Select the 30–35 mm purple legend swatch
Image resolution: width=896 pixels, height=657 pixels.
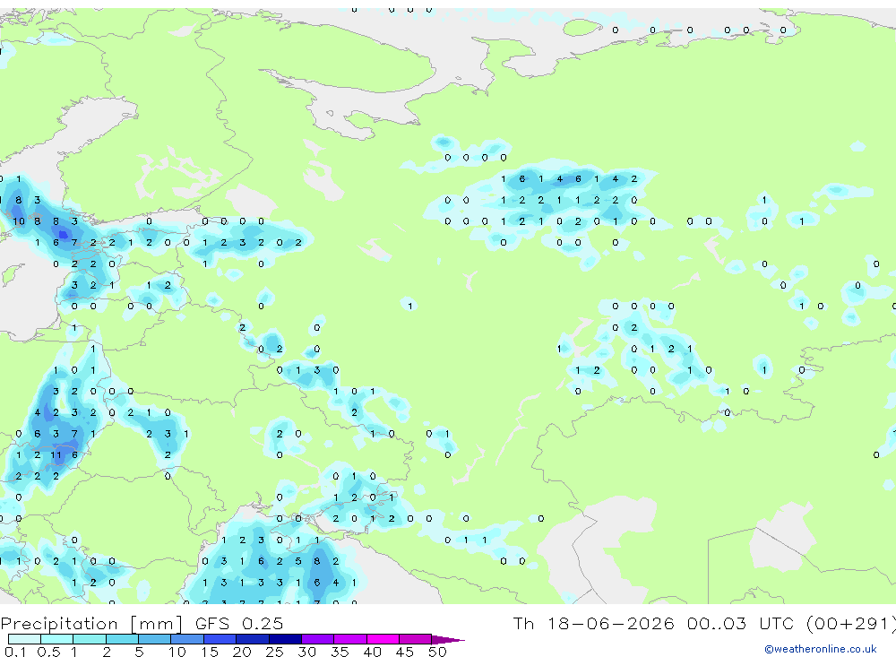[x=317, y=639]
